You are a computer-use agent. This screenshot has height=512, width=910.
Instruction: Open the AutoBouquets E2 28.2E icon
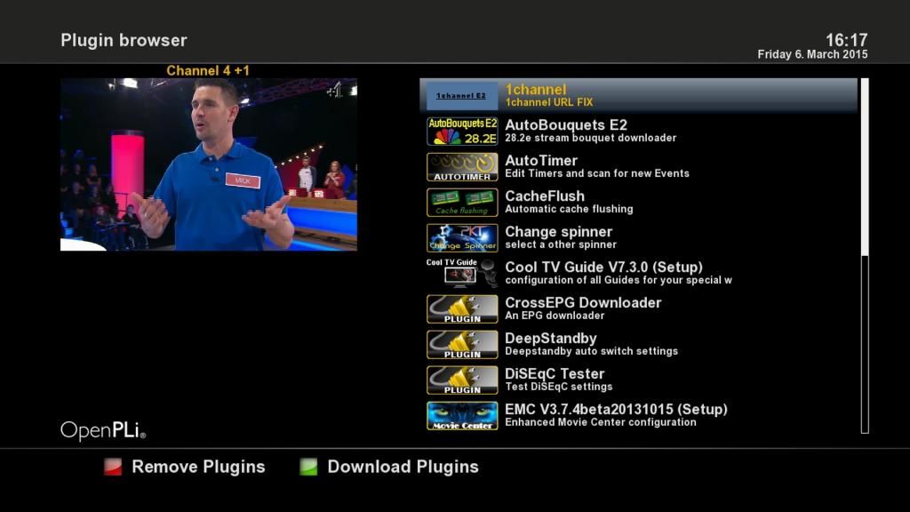pyautogui.click(x=462, y=132)
